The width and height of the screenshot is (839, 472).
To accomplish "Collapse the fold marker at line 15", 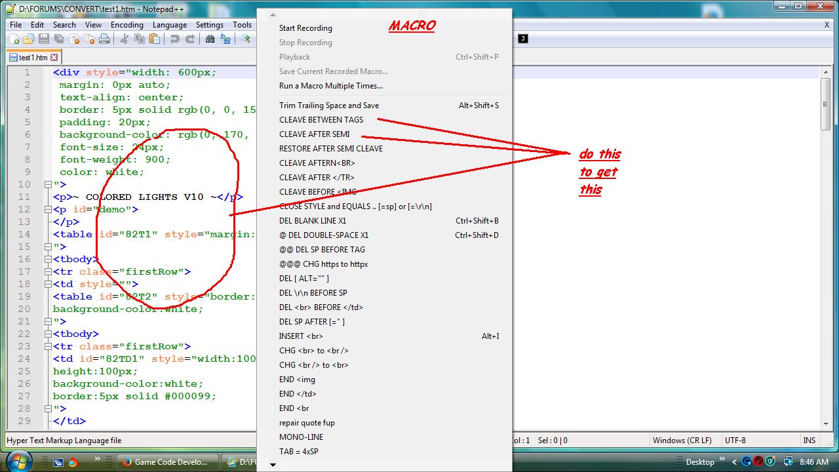I will [48, 246].
